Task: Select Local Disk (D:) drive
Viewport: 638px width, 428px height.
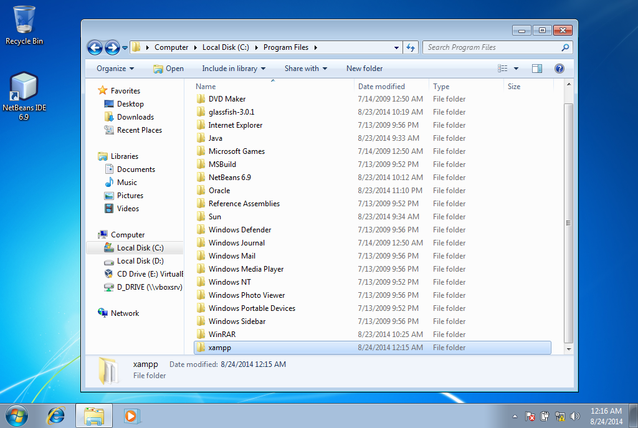Action: (133, 261)
